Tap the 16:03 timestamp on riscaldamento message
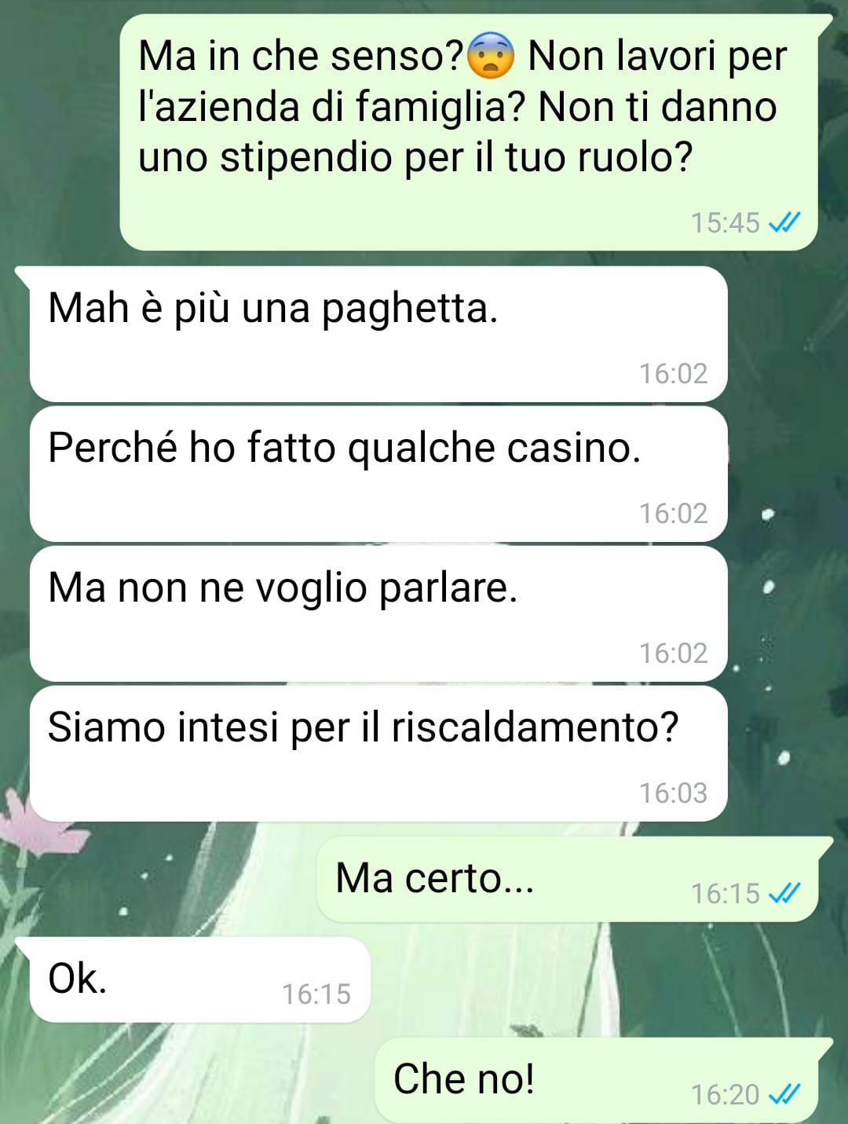The image size is (848, 1124). coord(673,793)
